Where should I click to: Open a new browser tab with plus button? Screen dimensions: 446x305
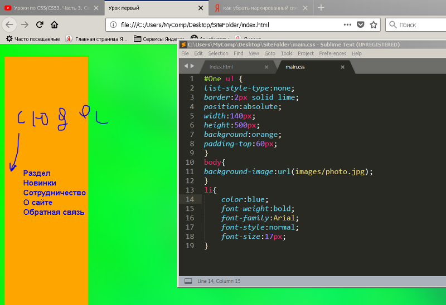coord(321,8)
